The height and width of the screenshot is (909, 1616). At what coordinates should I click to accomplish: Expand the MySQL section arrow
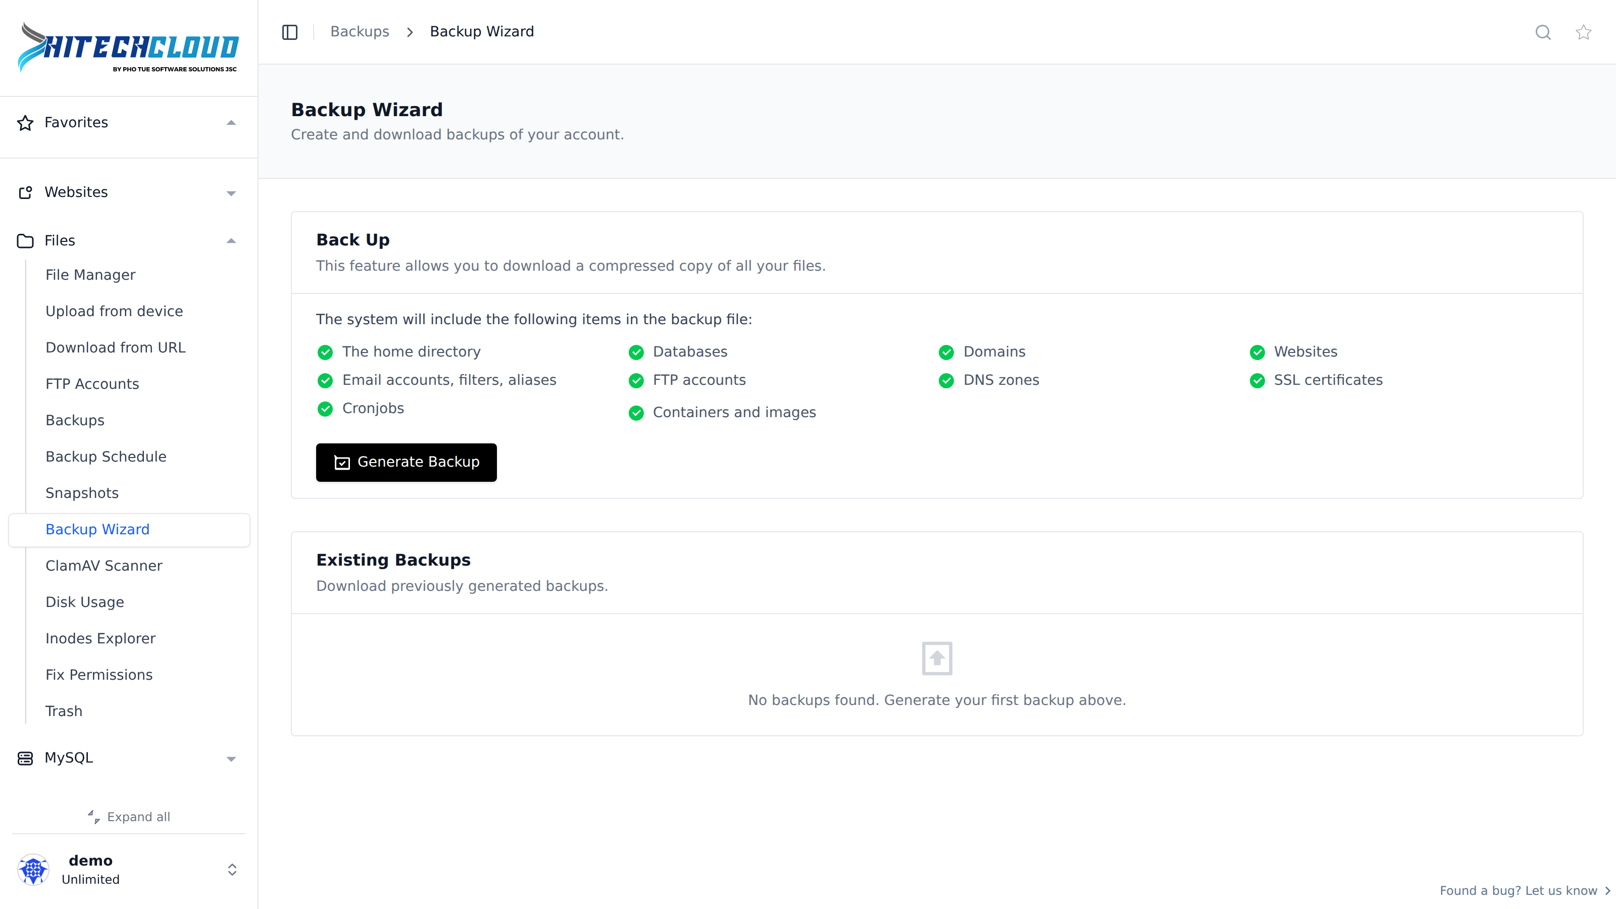231,759
